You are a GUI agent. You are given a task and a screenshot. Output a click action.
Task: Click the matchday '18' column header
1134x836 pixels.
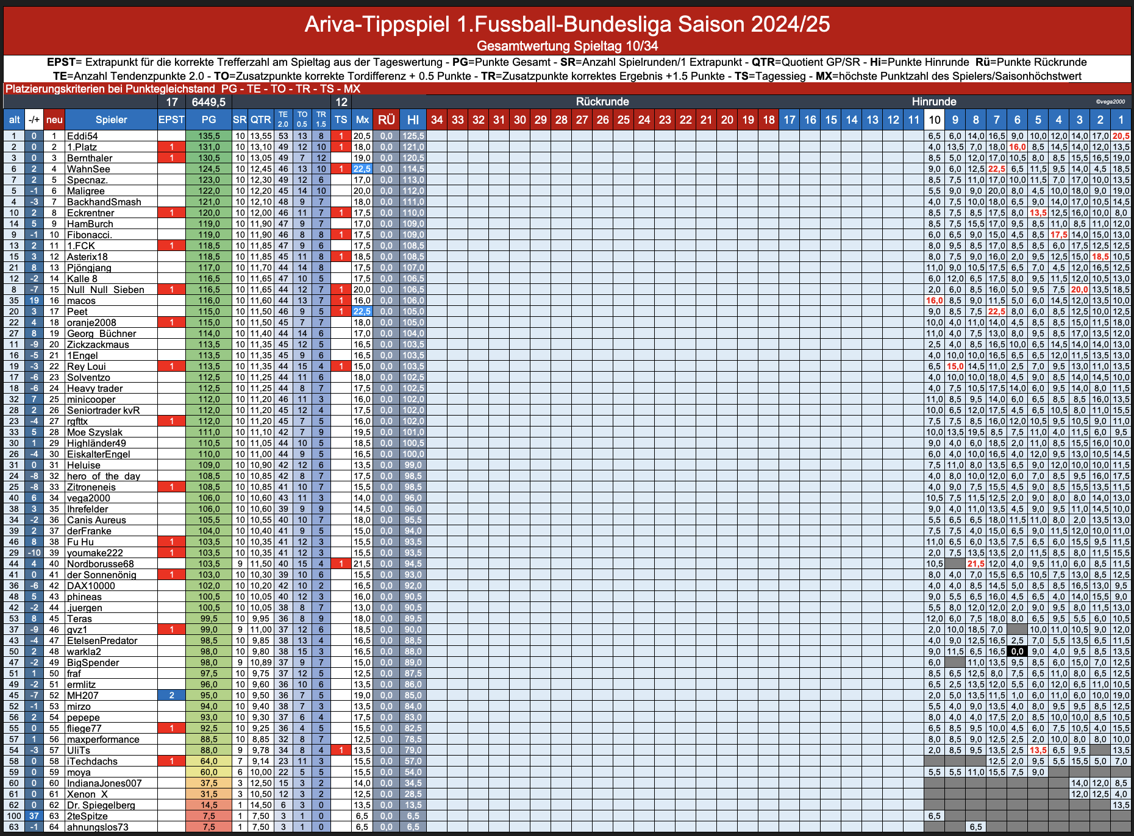coord(769,119)
